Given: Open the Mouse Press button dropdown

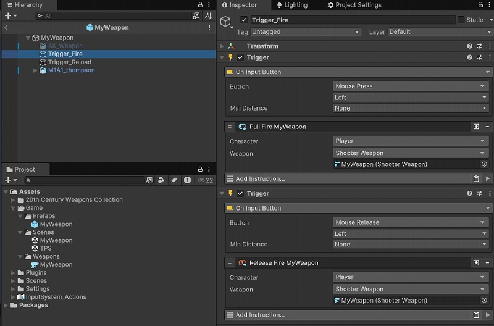Looking at the screenshot, I should coord(411,86).
